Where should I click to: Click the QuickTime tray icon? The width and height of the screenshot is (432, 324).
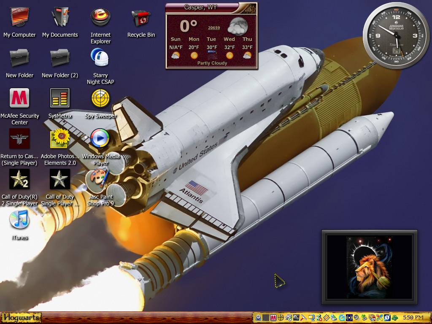342,318
